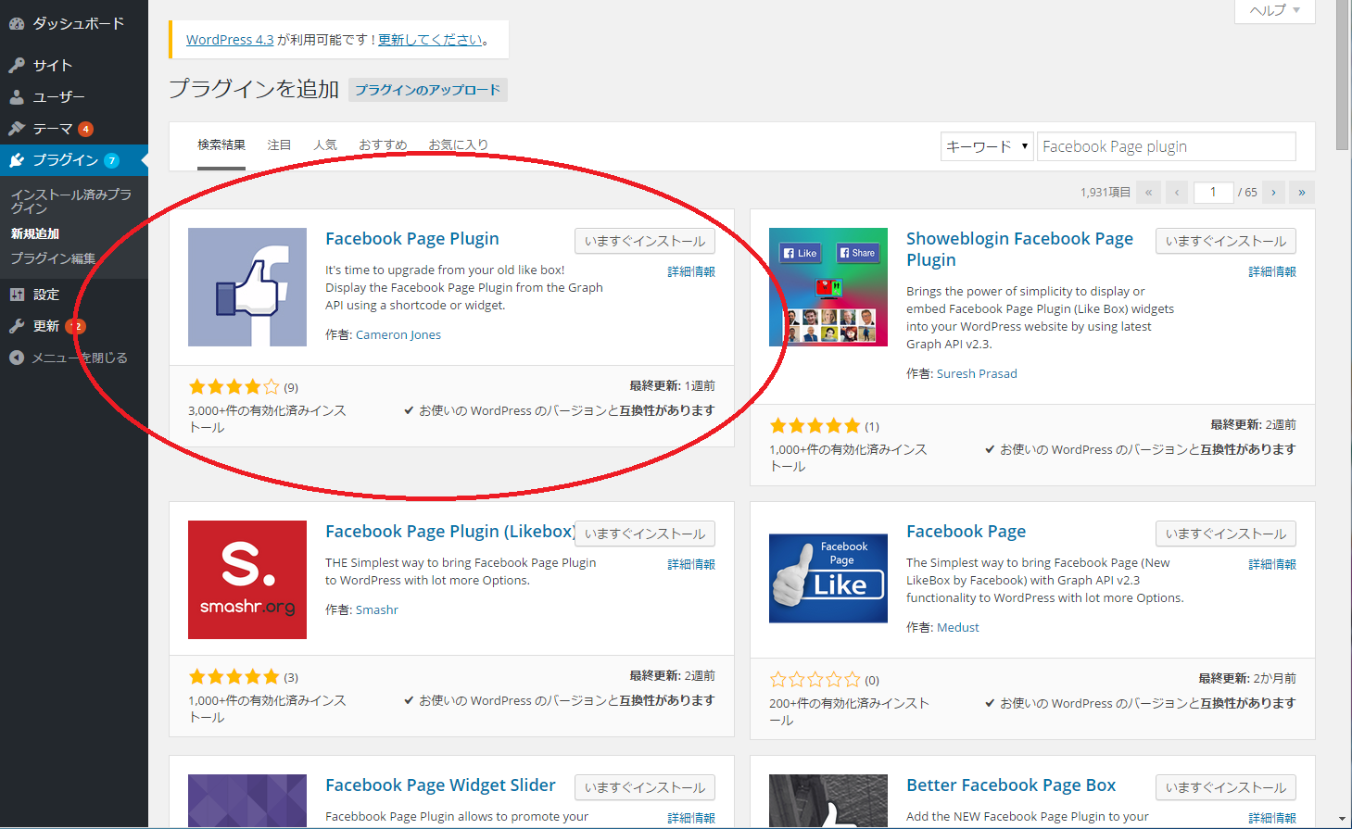Click author link Cameron Jones
This screenshot has width=1352, height=829.
pyautogui.click(x=398, y=335)
